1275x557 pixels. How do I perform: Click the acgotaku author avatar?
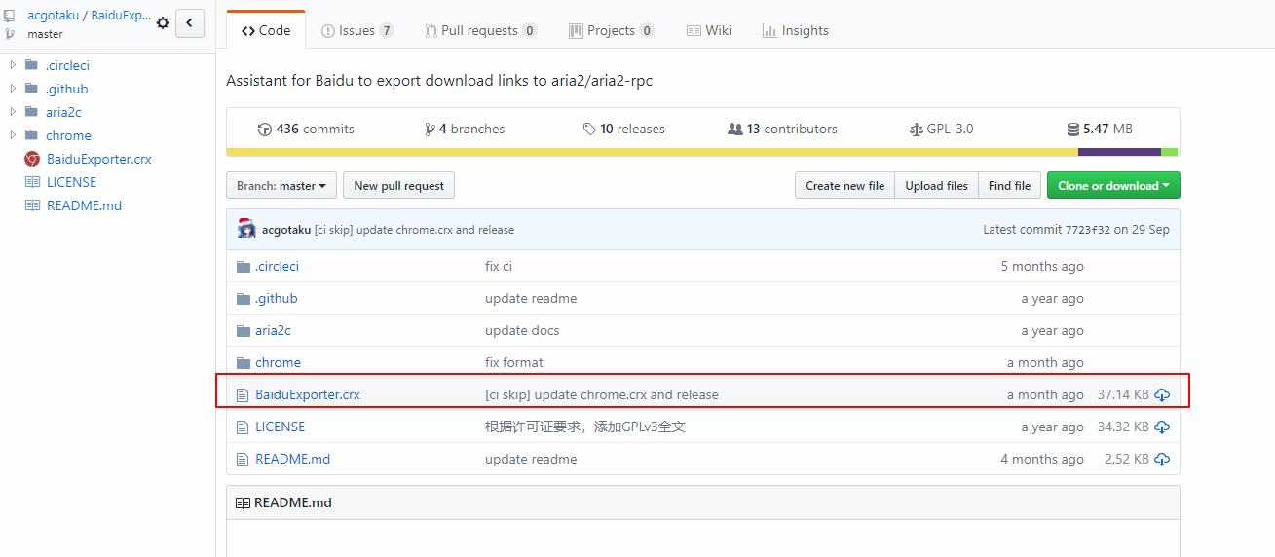pos(246,229)
